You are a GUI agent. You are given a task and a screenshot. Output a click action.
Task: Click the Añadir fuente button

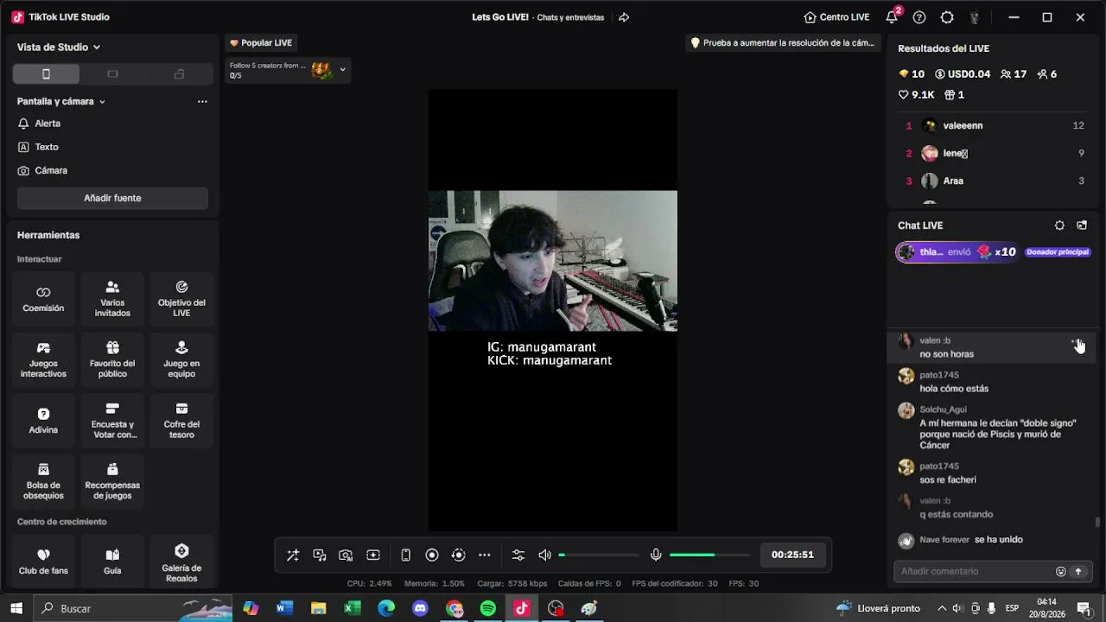click(x=112, y=198)
